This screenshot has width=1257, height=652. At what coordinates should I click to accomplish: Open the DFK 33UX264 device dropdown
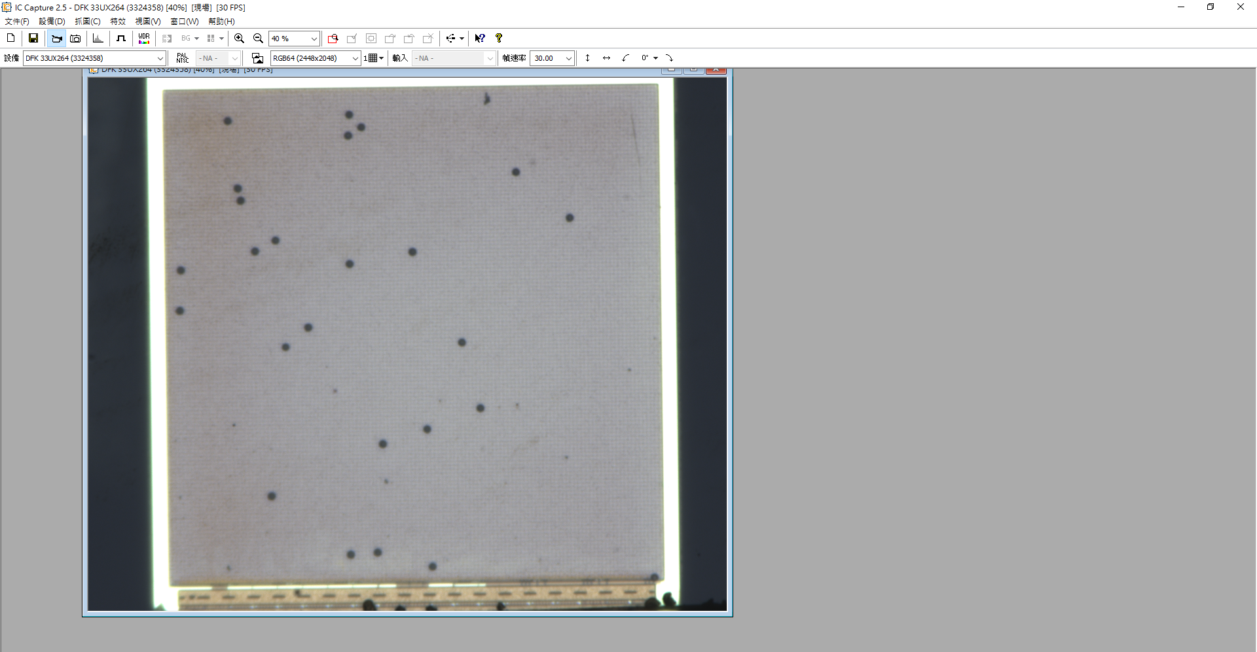pyautogui.click(x=160, y=58)
